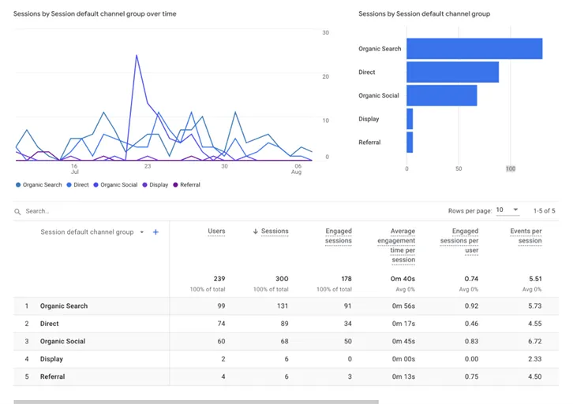Click the search magnifier icon

pyautogui.click(x=18, y=212)
